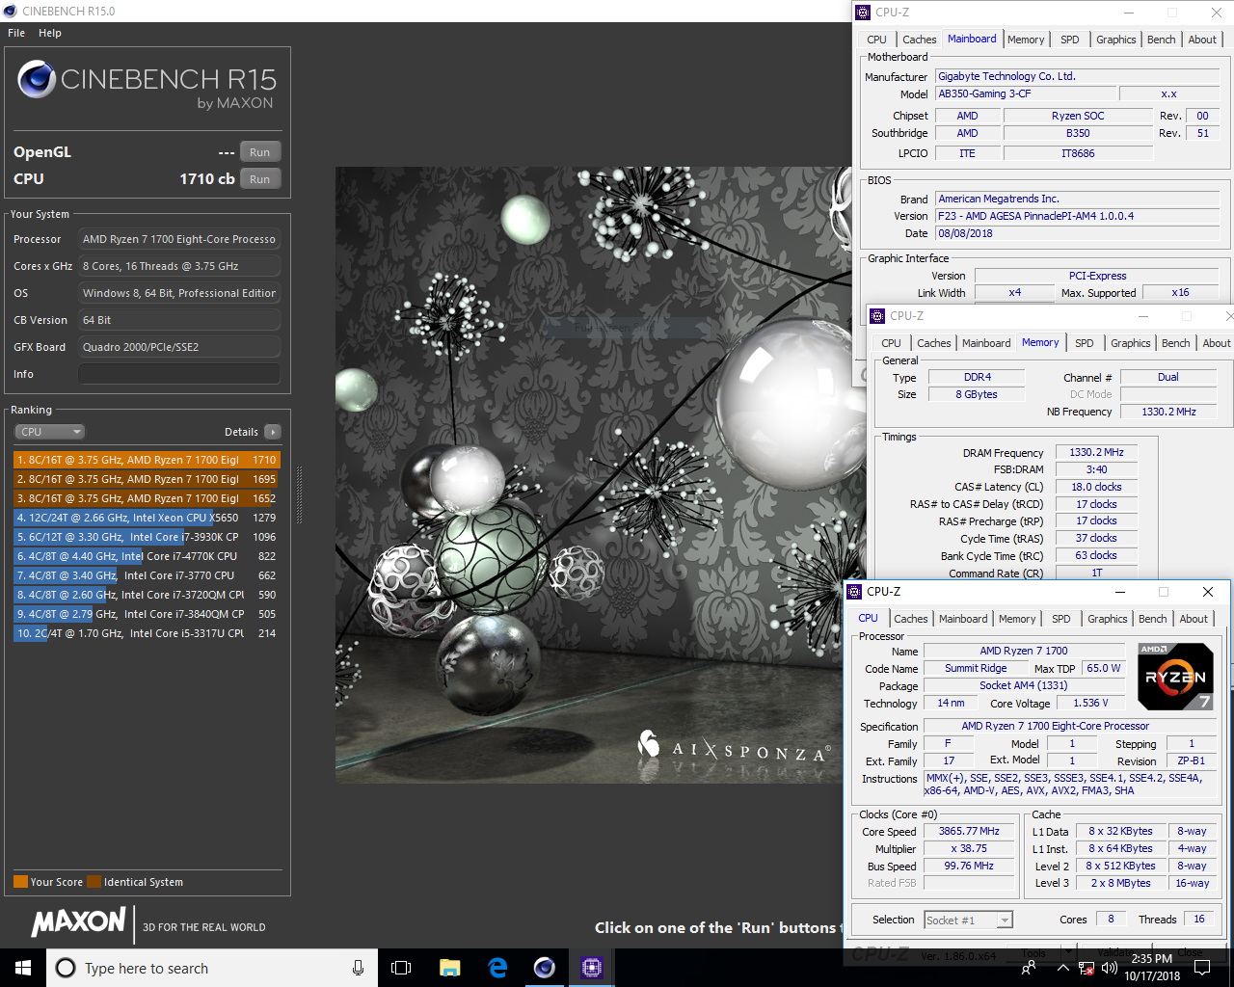
Task: Click the network tray icon
Action: point(1086,968)
